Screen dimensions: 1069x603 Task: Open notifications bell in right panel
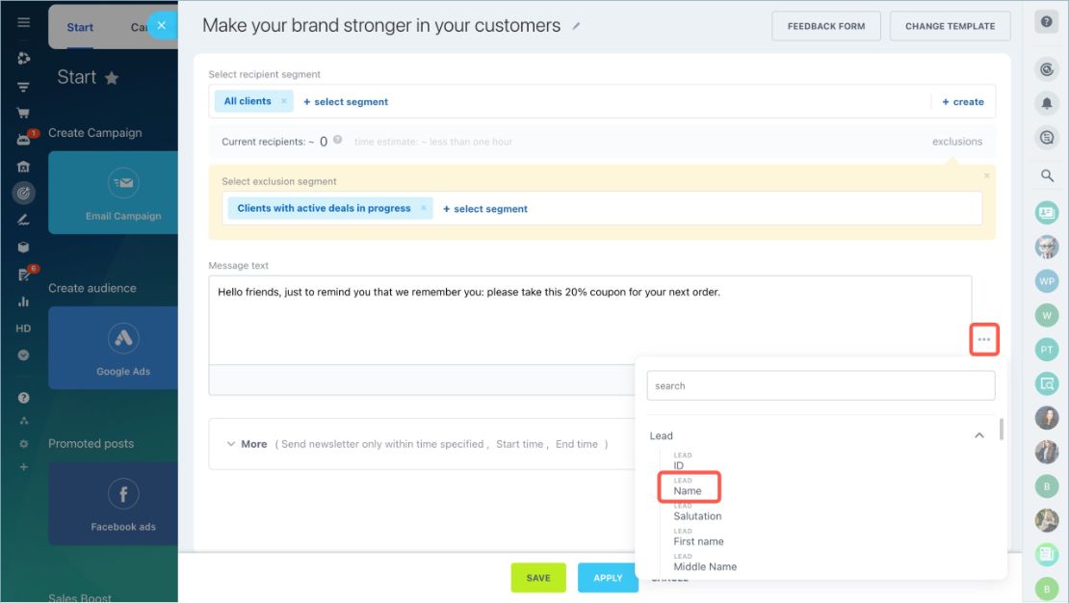1047,103
